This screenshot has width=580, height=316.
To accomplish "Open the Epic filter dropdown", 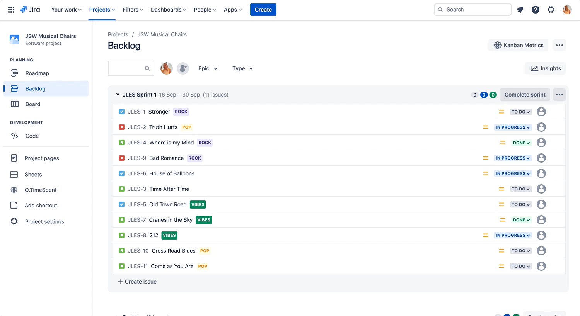I will [x=208, y=68].
